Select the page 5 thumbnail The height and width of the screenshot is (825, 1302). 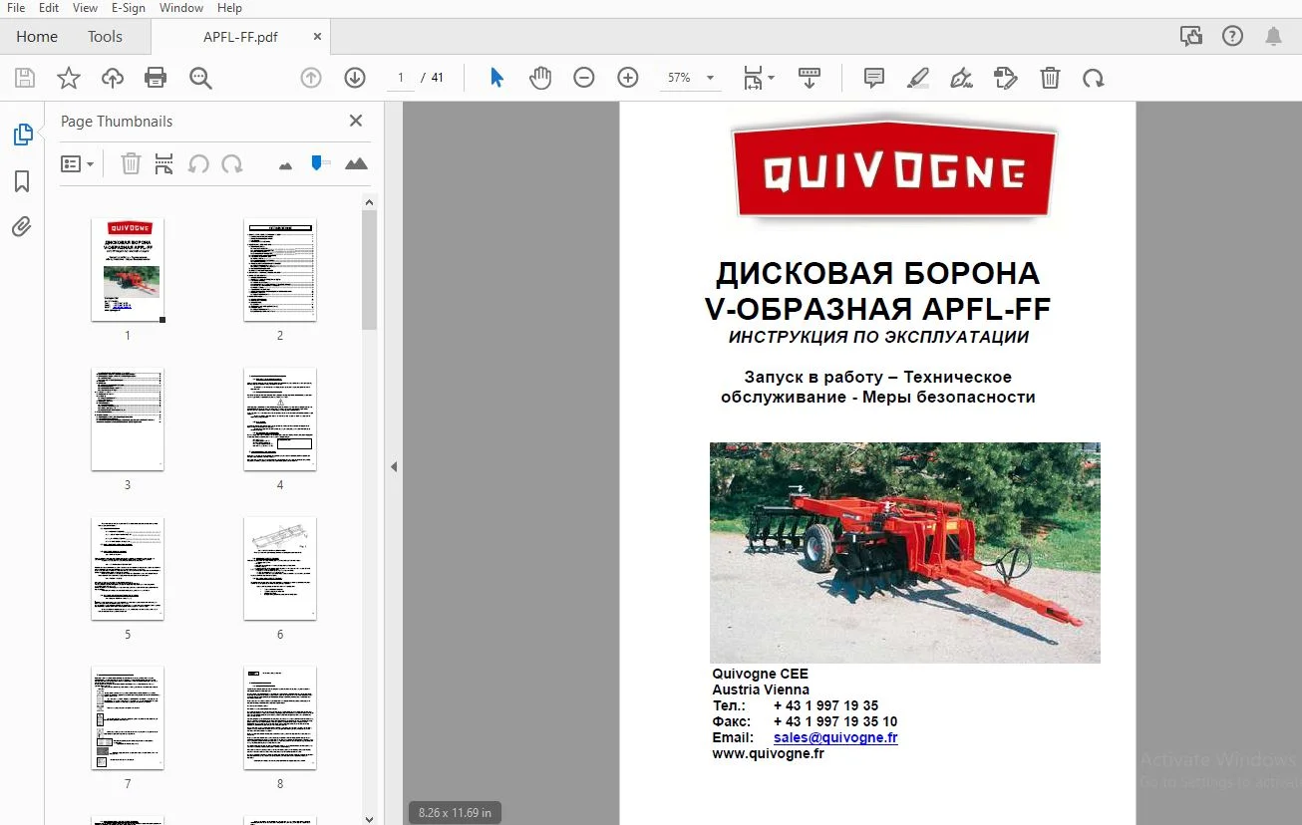pos(128,568)
